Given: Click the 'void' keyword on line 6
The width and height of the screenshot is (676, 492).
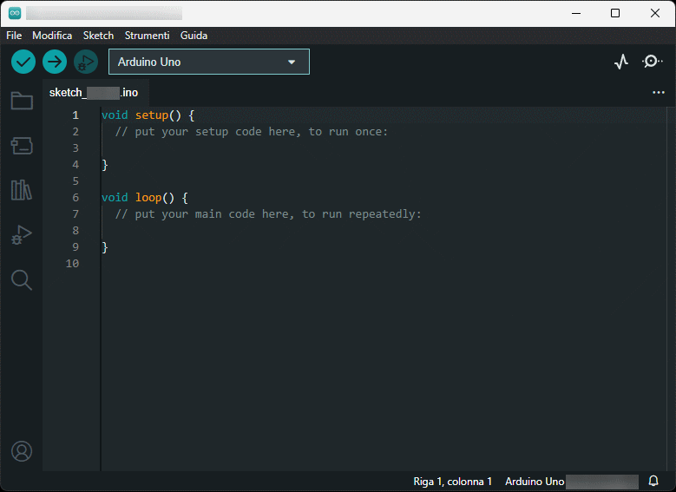Looking at the screenshot, I should pyautogui.click(x=115, y=198).
